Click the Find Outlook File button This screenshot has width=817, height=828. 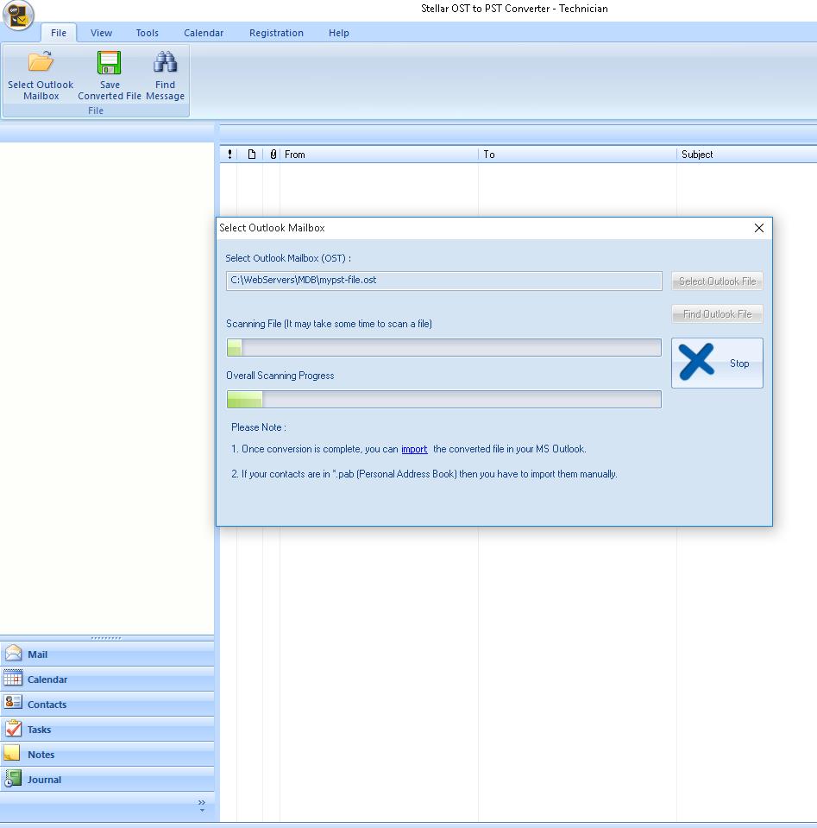point(717,313)
